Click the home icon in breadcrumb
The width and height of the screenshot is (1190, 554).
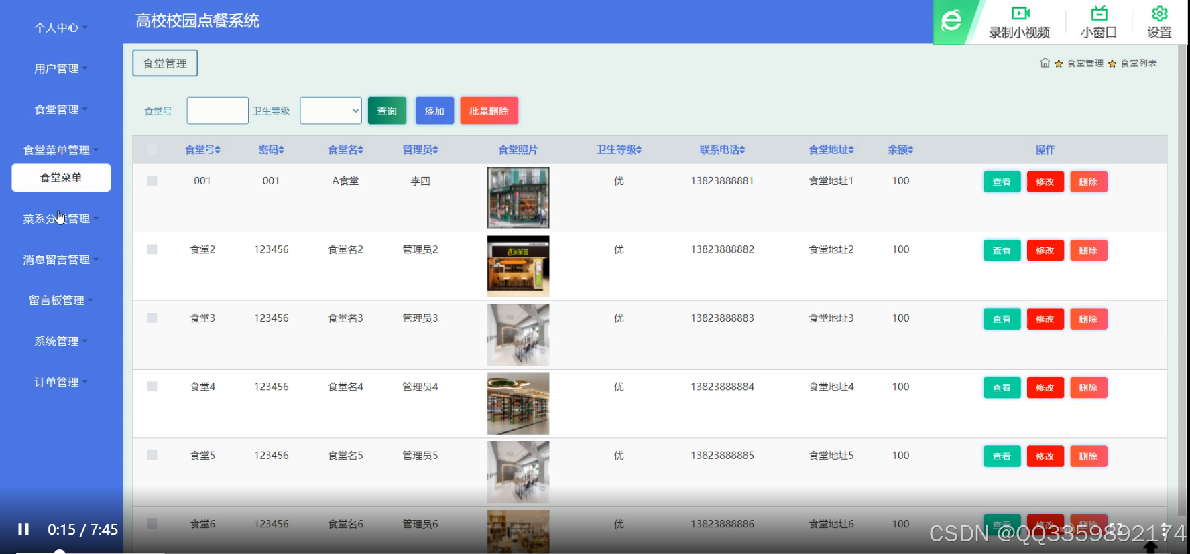1045,63
